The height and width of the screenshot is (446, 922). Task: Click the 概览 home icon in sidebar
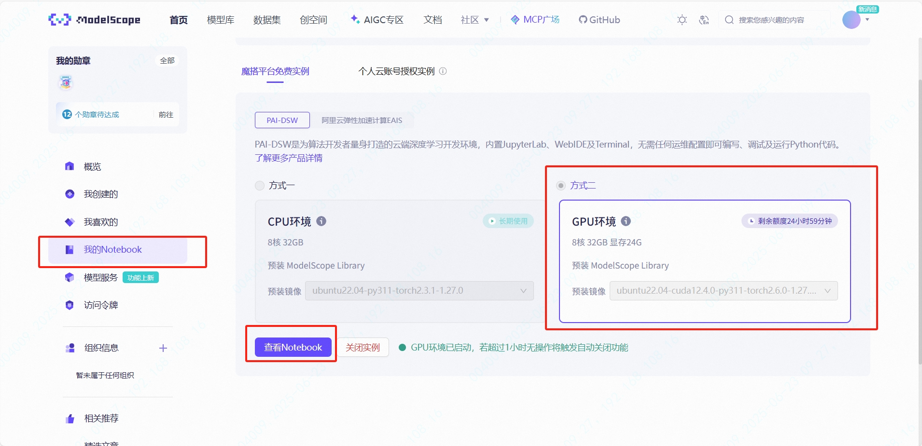pyautogui.click(x=70, y=166)
